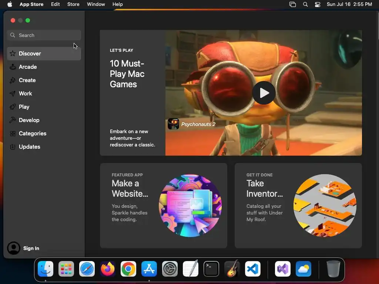Open Control Center in menu bar
Screen dimensions: 379x284
pyautogui.click(x=317, y=4)
